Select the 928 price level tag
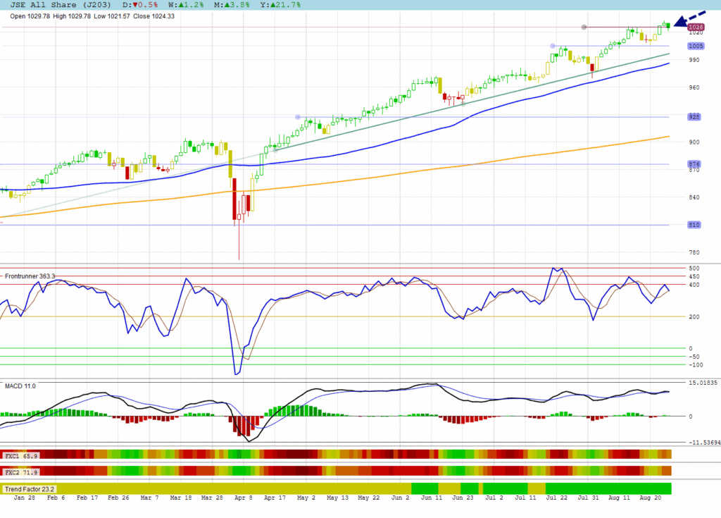The image size is (721, 518). (x=694, y=117)
